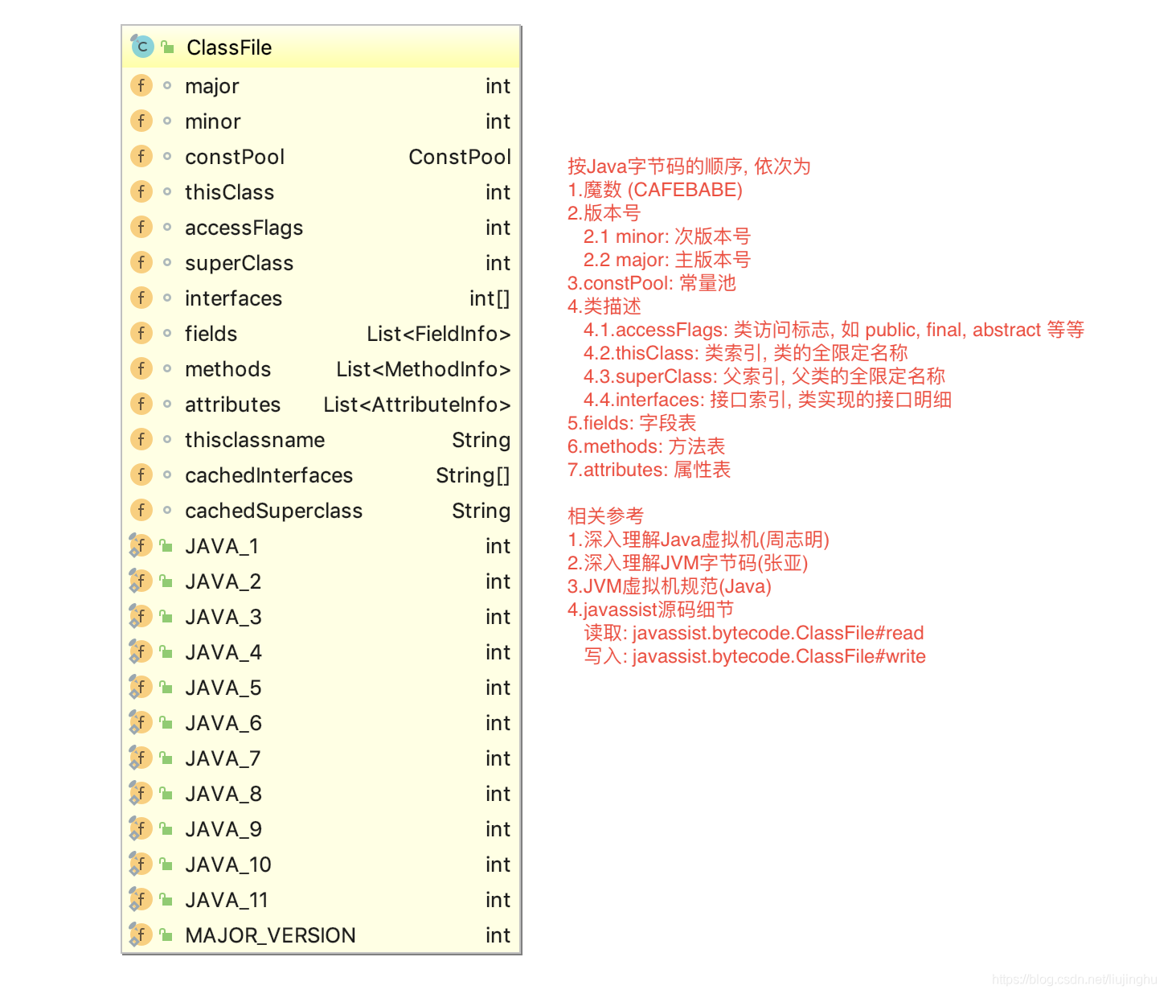Click the annotation line mentioning CAFEBABE
This screenshot has height=994, width=1164.
click(655, 190)
